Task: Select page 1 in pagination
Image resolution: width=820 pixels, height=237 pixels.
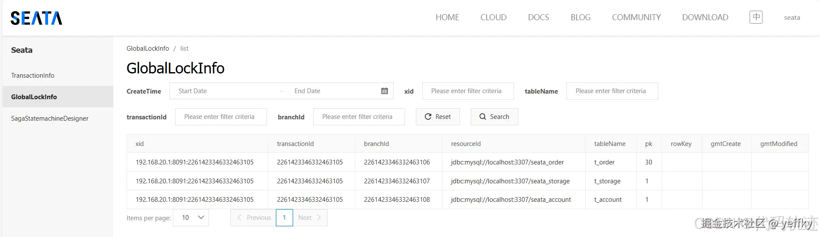Action: click(x=284, y=218)
